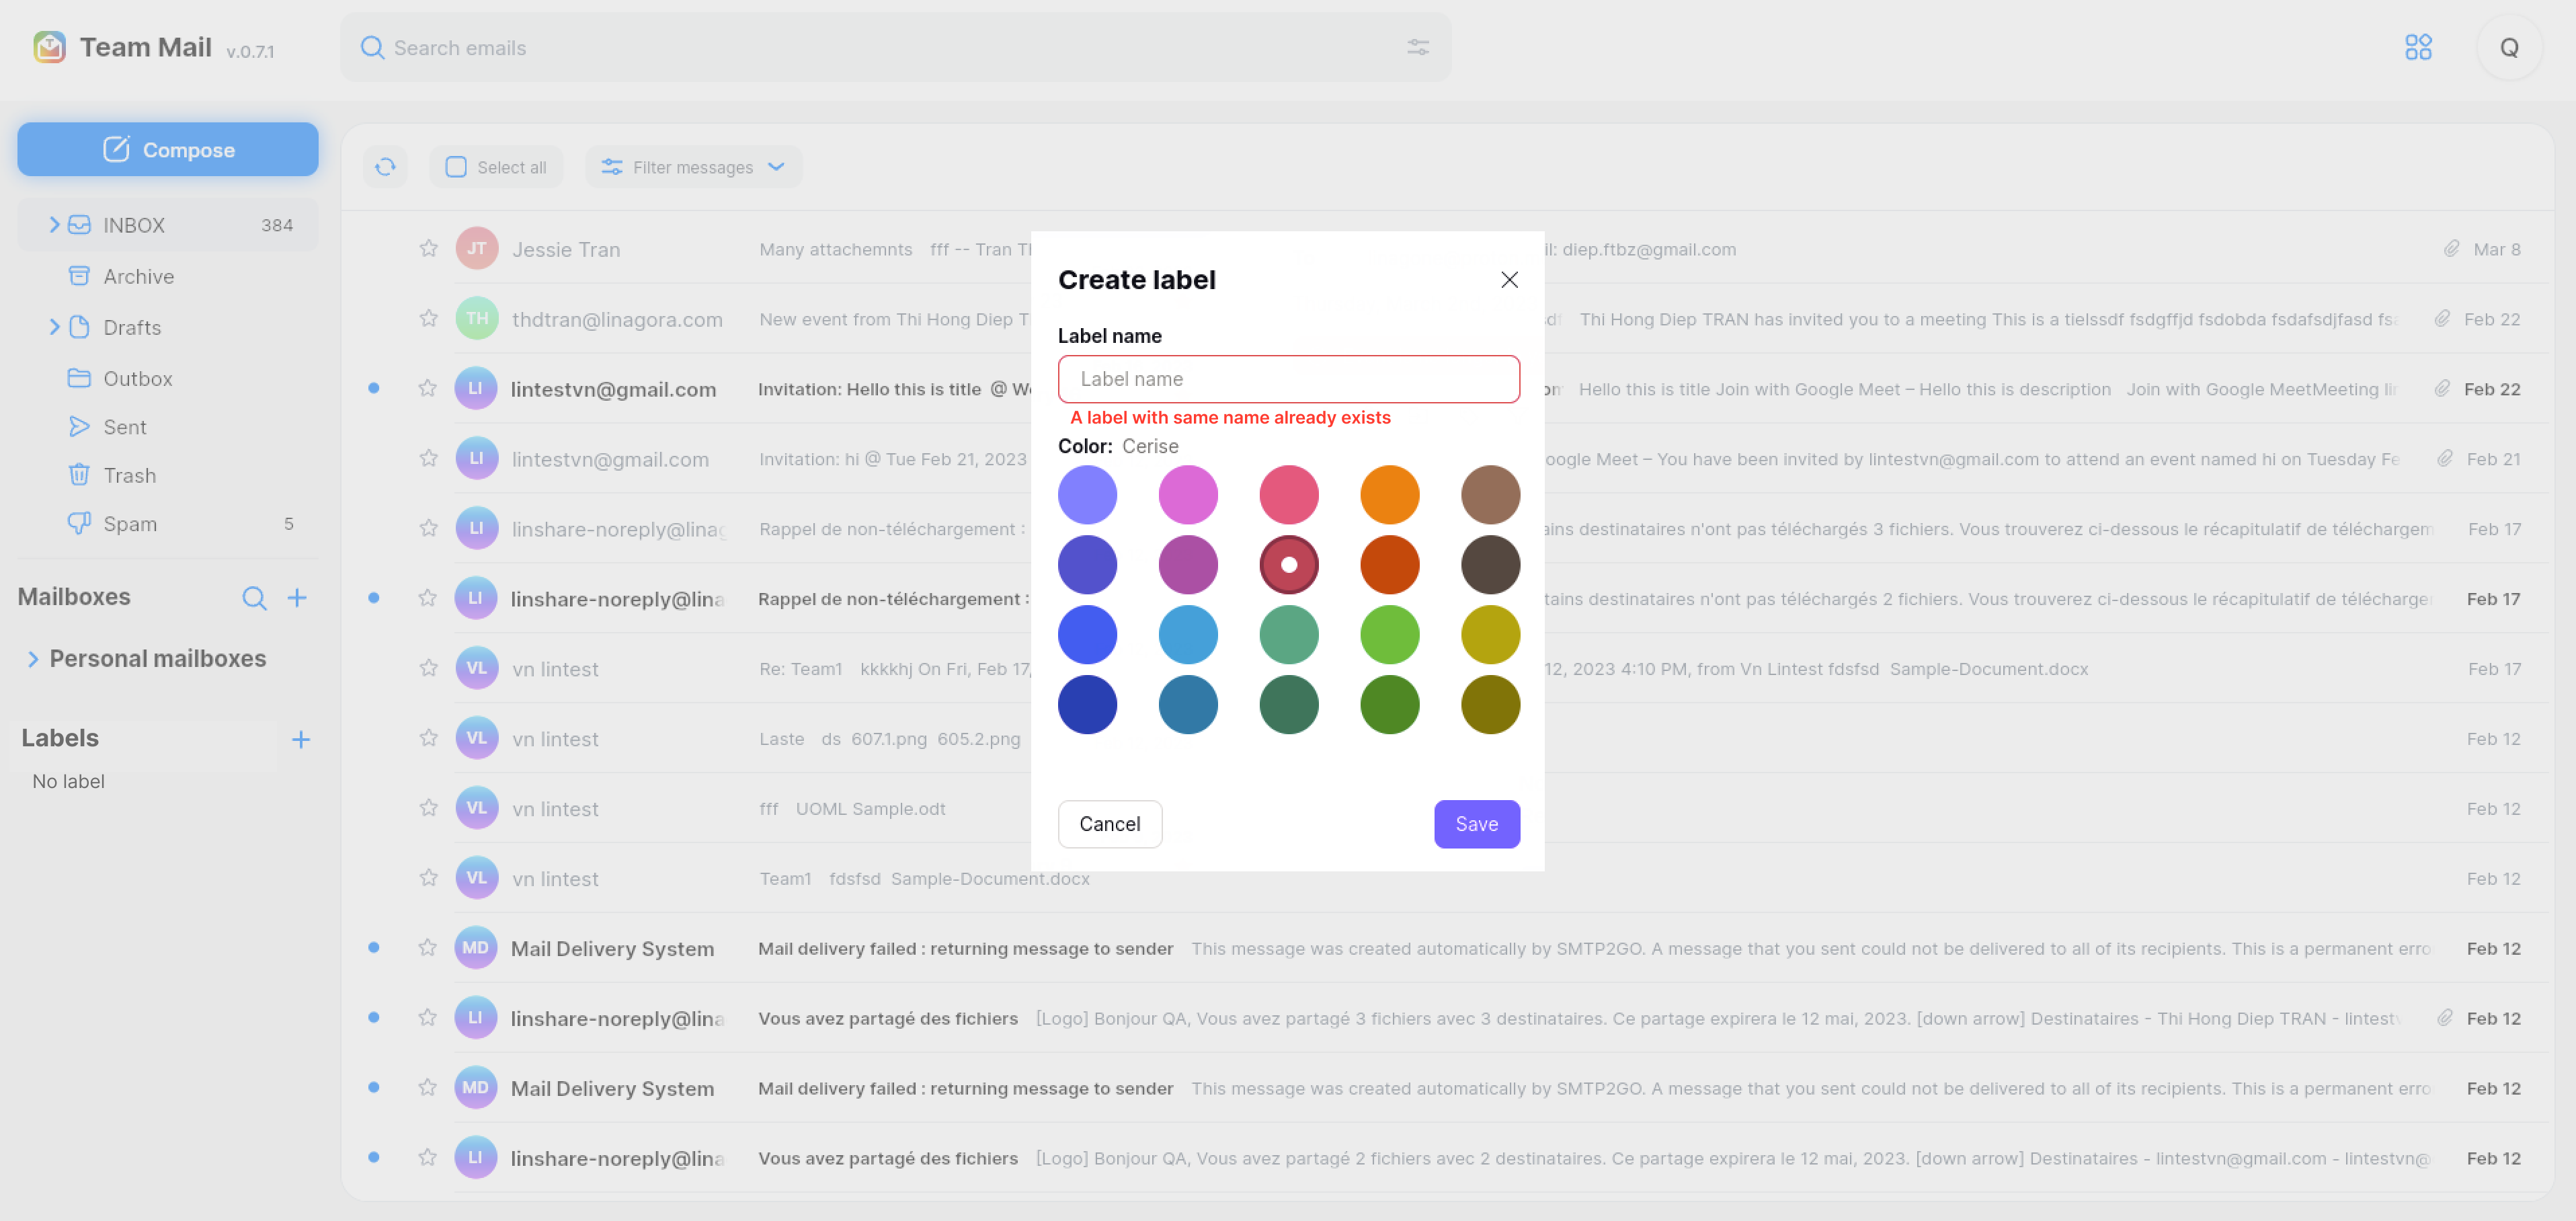Pick the olive color swatch in bottom row
2576x1221 pixels.
pyautogui.click(x=1490, y=705)
